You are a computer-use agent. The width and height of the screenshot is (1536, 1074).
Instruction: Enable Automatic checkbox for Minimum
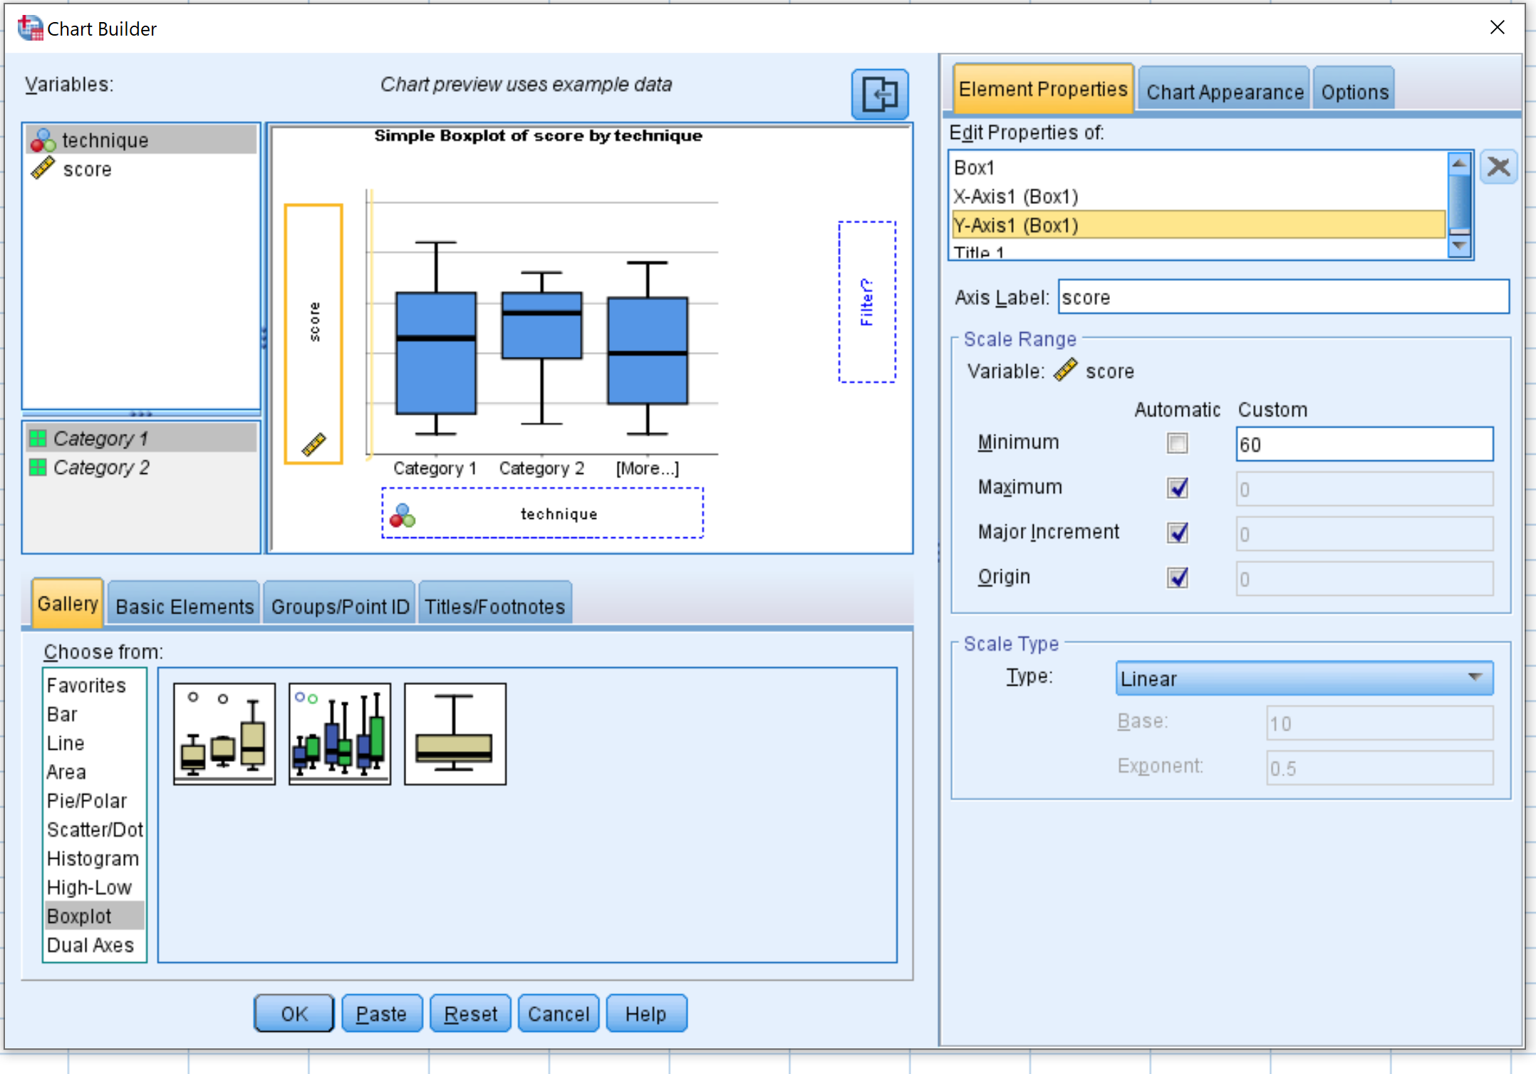pos(1177,443)
